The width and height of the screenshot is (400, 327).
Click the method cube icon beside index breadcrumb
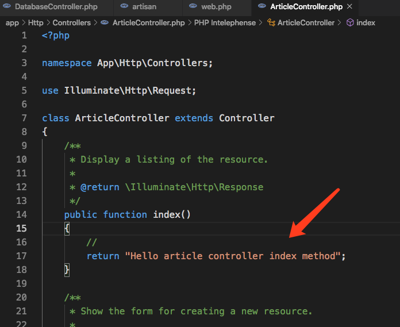[x=349, y=23]
